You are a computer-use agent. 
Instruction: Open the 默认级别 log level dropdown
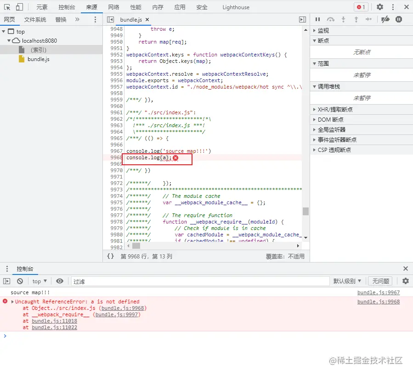pos(347,281)
